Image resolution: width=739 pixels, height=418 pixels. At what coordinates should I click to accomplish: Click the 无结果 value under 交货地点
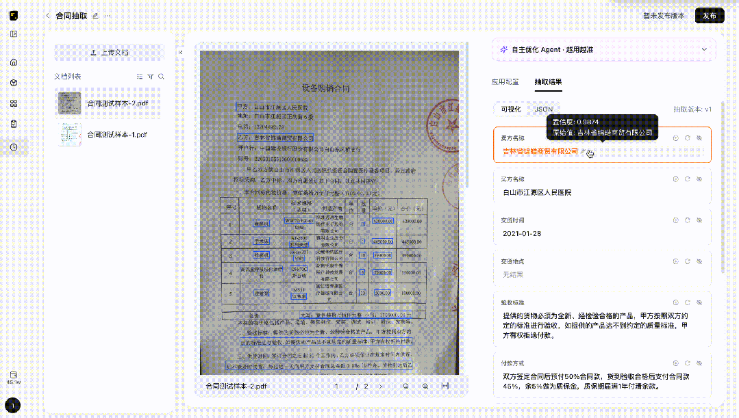click(513, 274)
